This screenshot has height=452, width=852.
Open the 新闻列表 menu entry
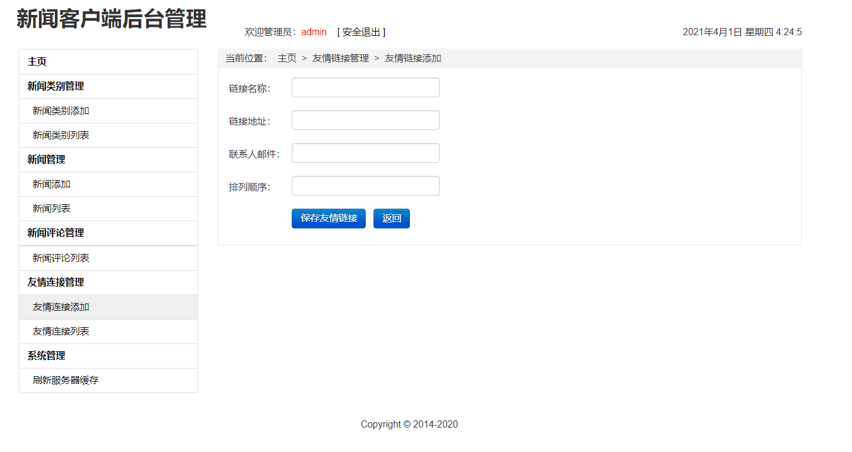coord(108,209)
